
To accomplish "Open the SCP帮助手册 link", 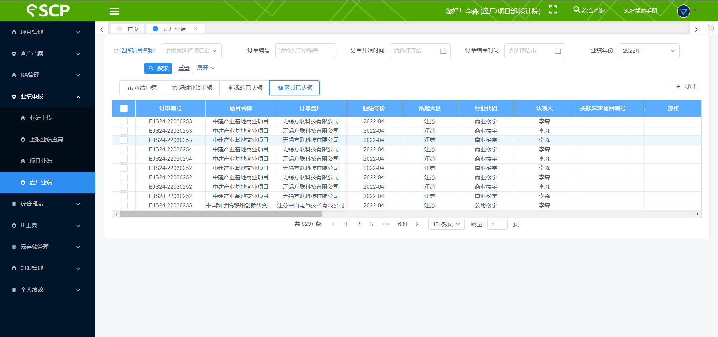I will pos(640,11).
